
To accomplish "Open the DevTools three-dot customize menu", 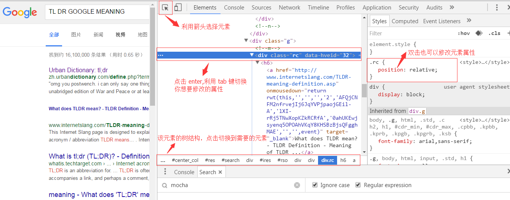I will (497, 8).
